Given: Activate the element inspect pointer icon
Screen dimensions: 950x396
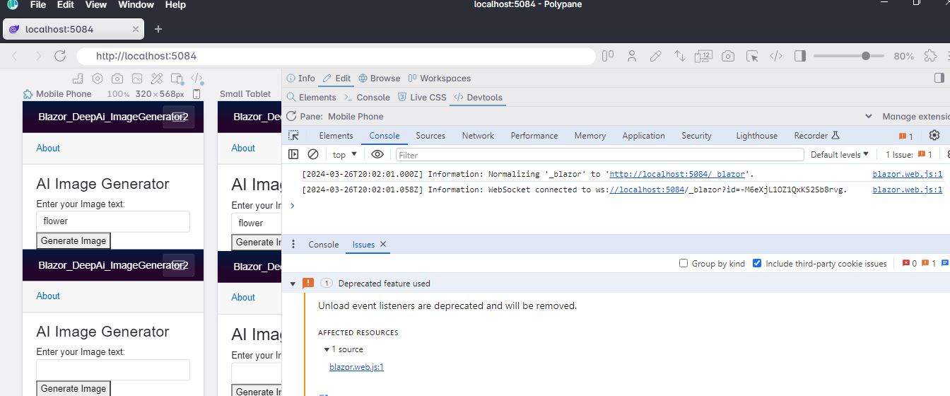Looking at the screenshot, I should pyautogui.click(x=752, y=56).
